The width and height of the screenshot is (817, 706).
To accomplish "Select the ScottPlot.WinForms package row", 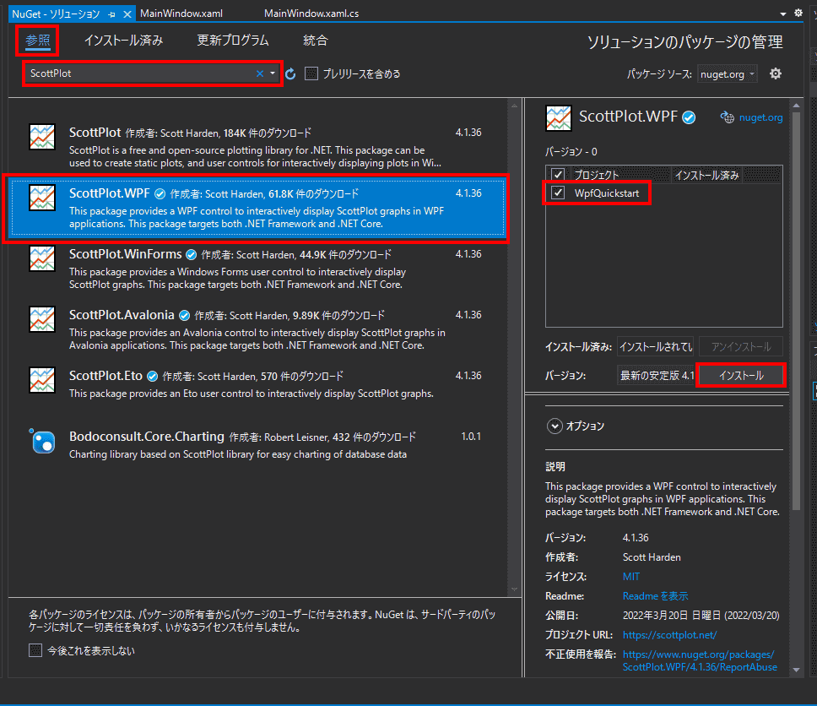I will 258,269.
